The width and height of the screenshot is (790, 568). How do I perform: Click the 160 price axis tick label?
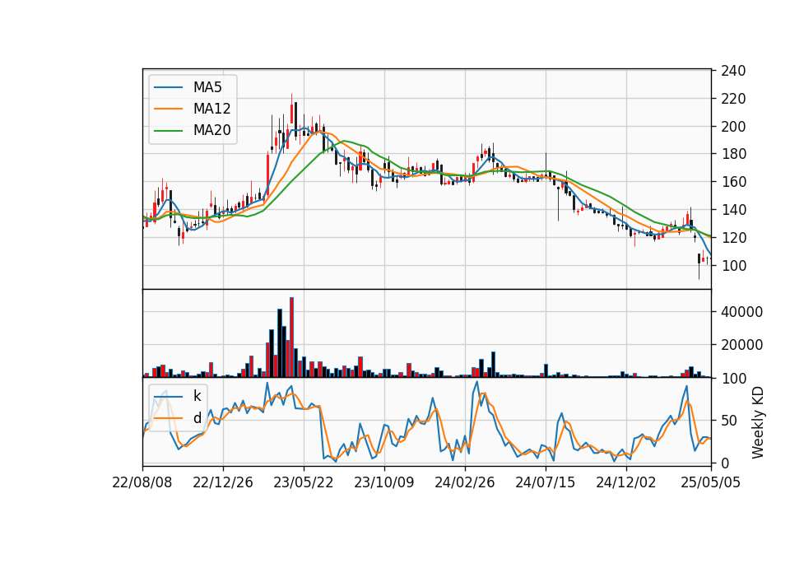733,182
